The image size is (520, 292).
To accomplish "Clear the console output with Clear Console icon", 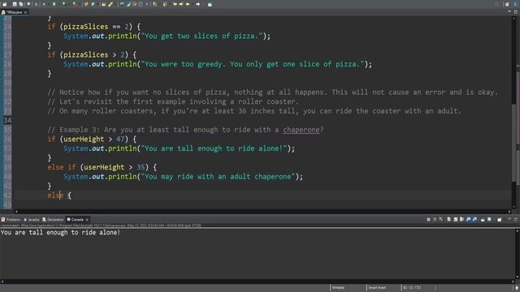I will pyautogui.click(x=449, y=219).
